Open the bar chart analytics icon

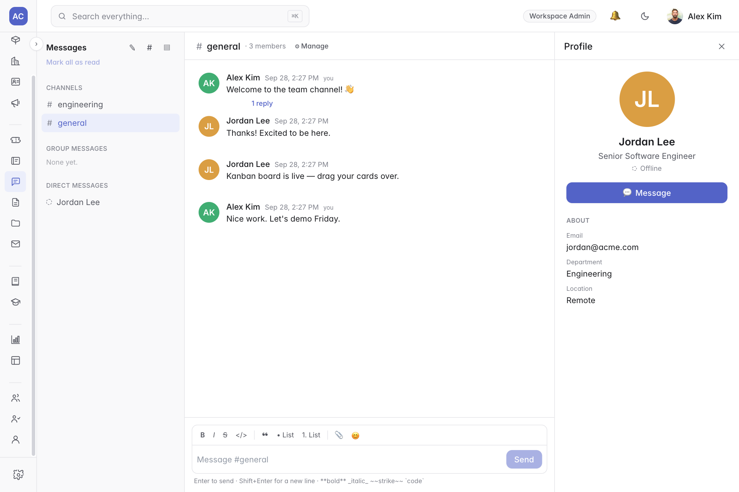[15, 340]
